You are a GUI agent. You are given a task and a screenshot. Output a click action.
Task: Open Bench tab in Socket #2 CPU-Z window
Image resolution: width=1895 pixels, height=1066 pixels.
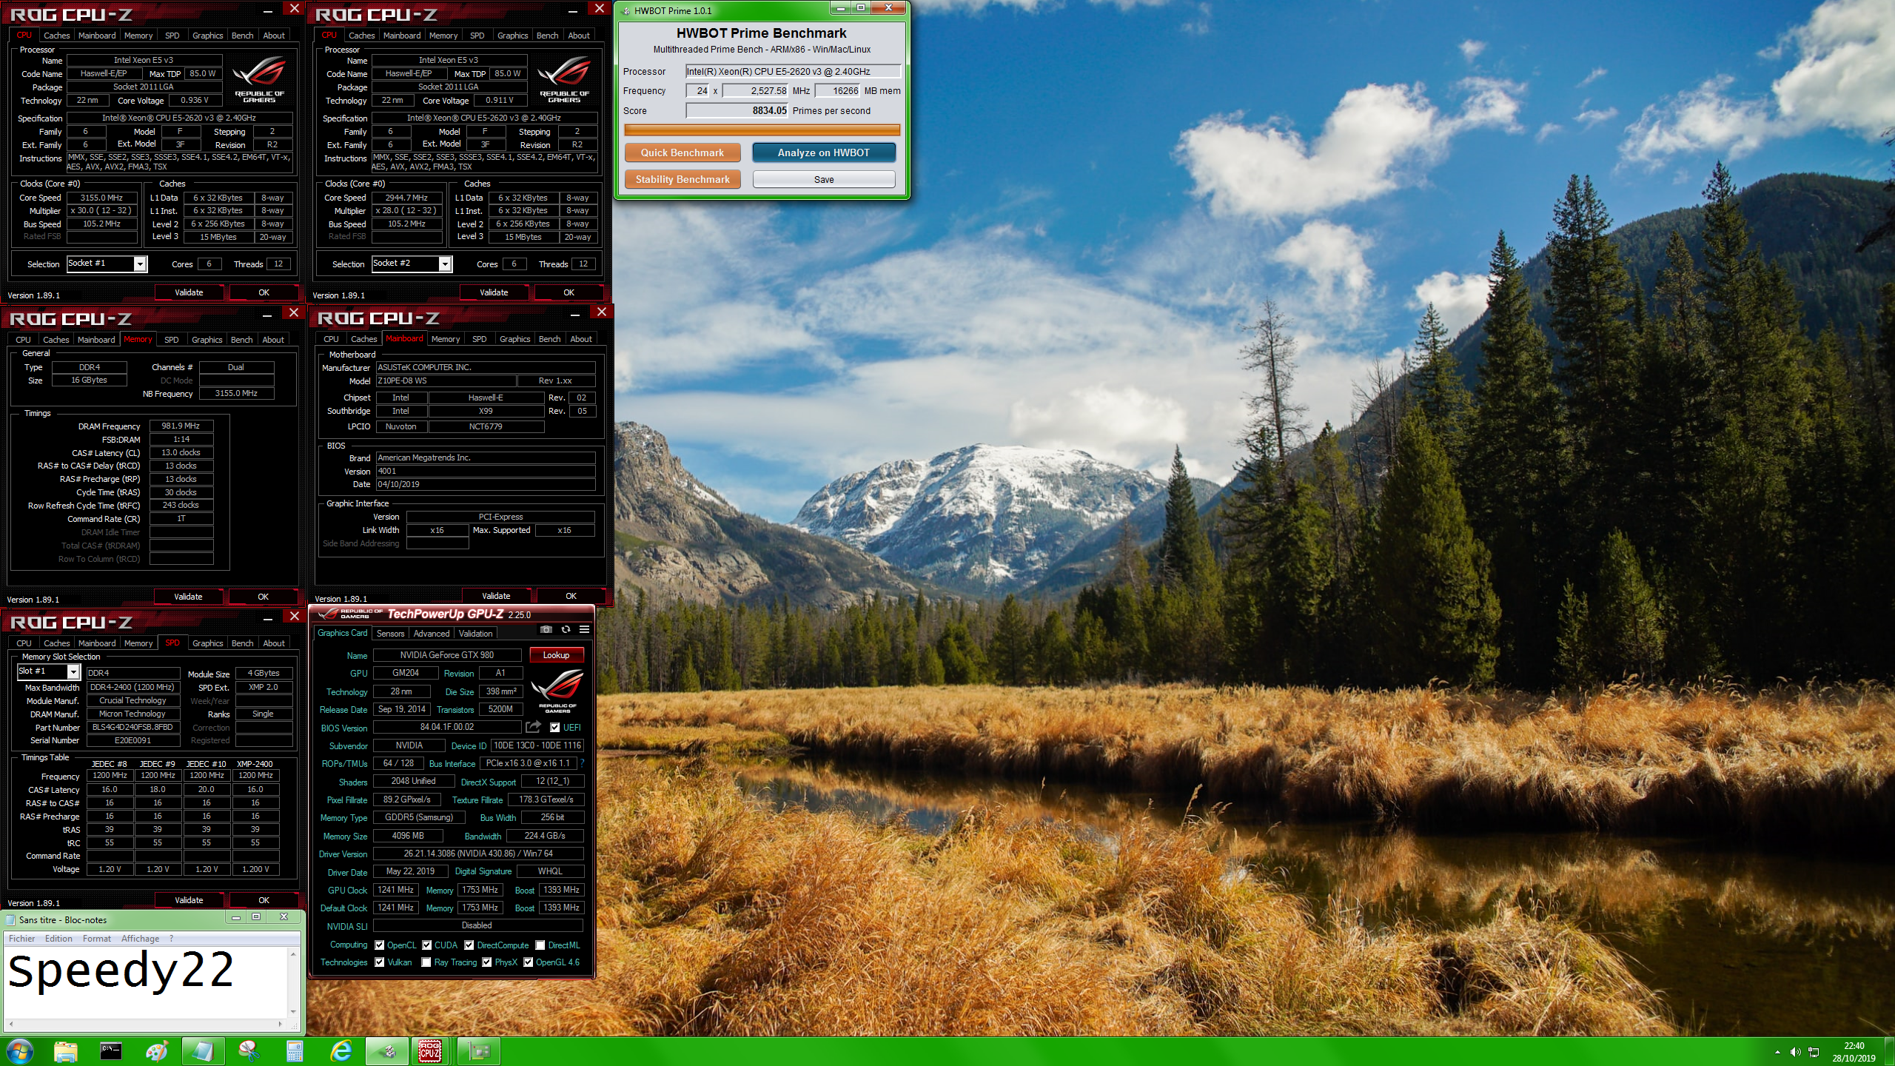point(547,35)
